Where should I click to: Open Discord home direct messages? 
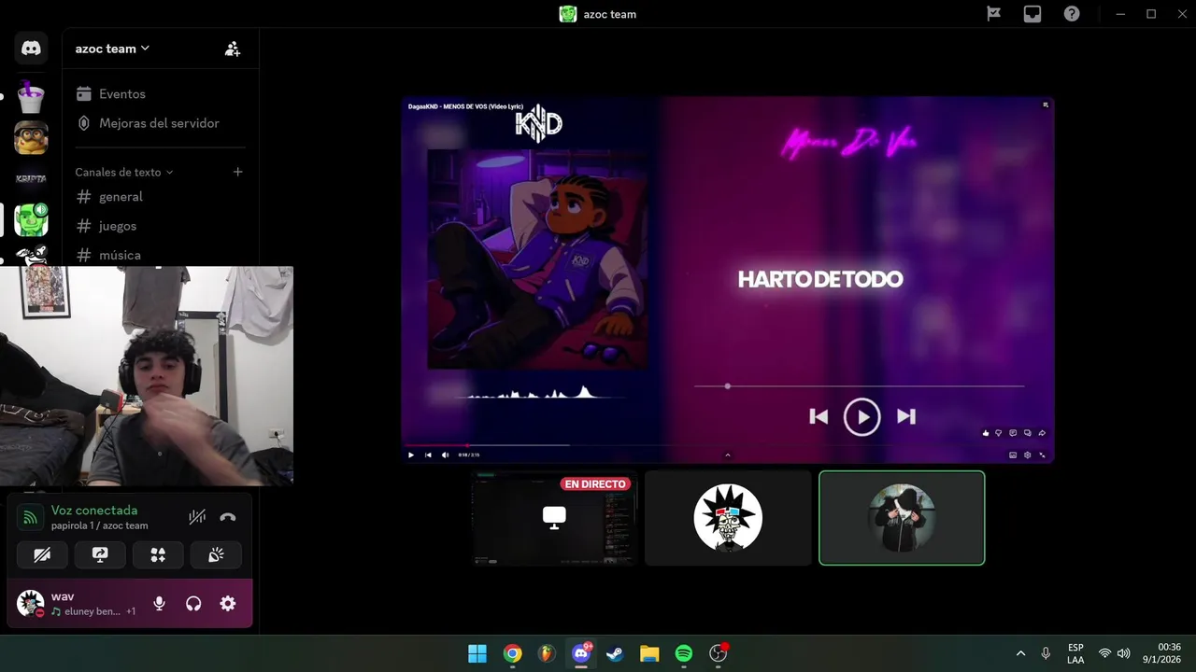coord(31,49)
